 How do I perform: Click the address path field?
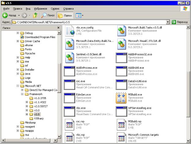pos(90,22)
